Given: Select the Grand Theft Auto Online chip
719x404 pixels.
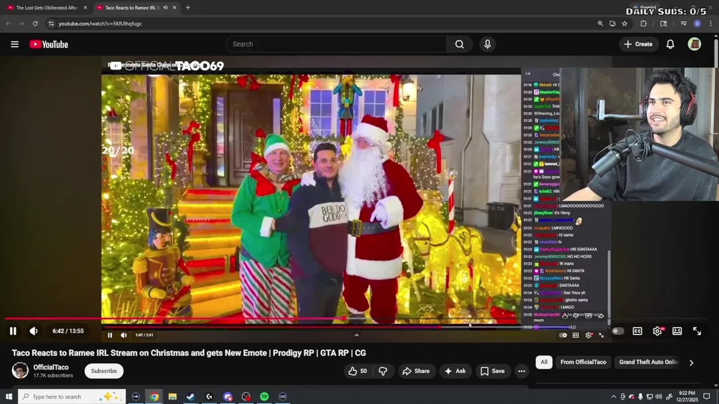Looking at the screenshot, I should (649, 362).
